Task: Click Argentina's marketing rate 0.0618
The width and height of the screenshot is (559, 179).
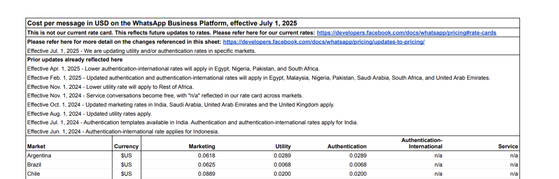Action: tap(207, 155)
